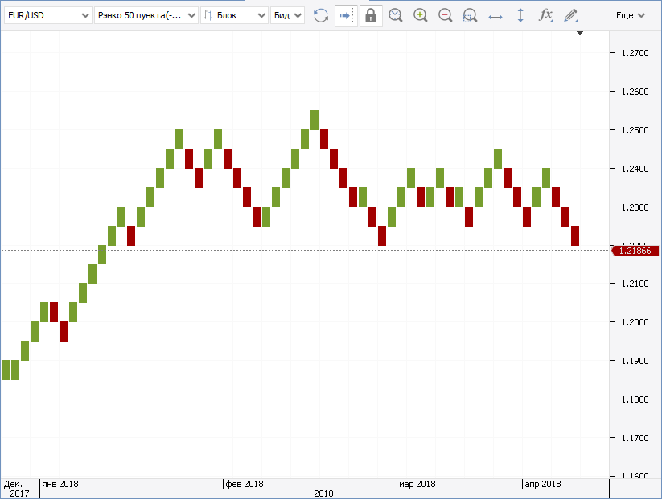Expand the Рэнко 50 пункта period dropdown
Viewport: 662px width, 499px height.
(x=146, y=15)
